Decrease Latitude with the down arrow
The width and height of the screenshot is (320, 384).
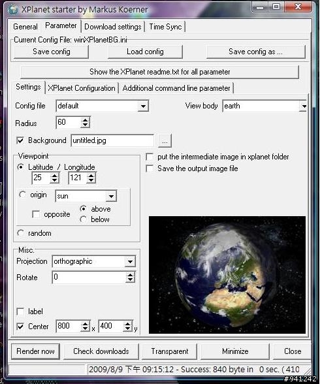tap(54, 180)
